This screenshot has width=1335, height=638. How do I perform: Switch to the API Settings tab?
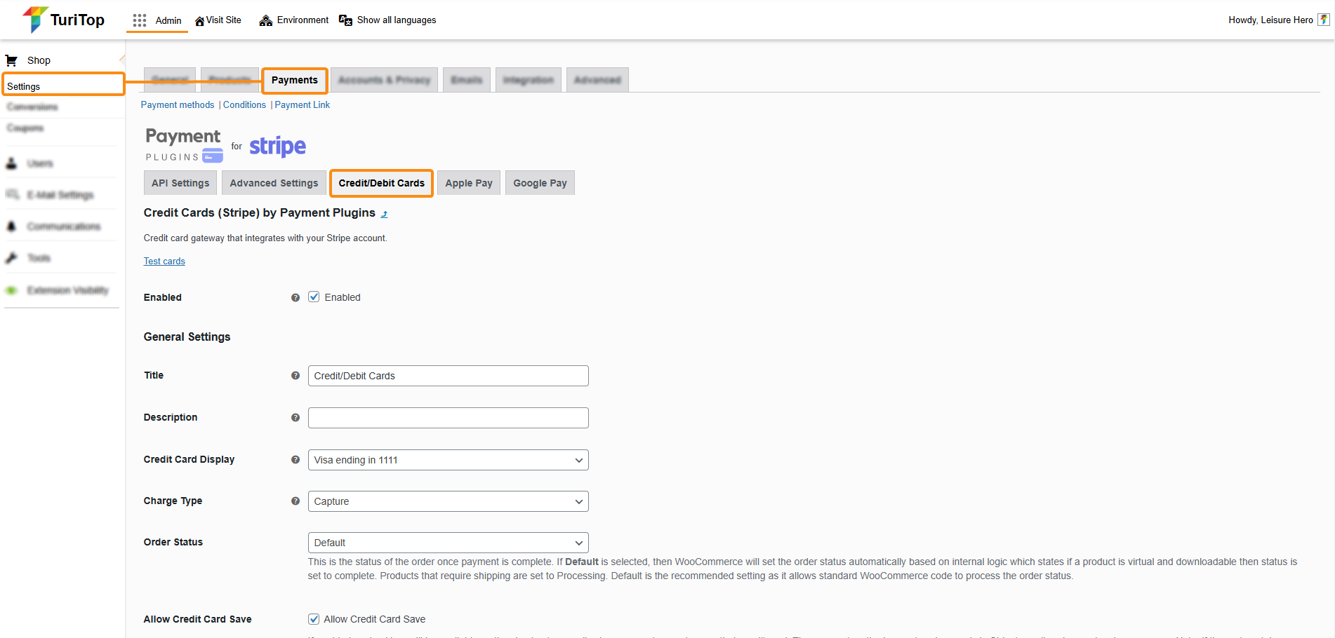[180, 183]
